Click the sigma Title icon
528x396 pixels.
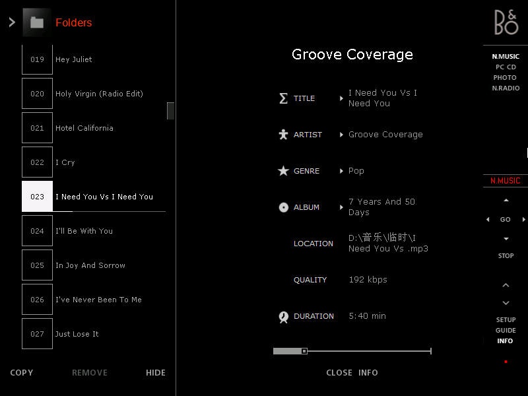tap(283, 98)
